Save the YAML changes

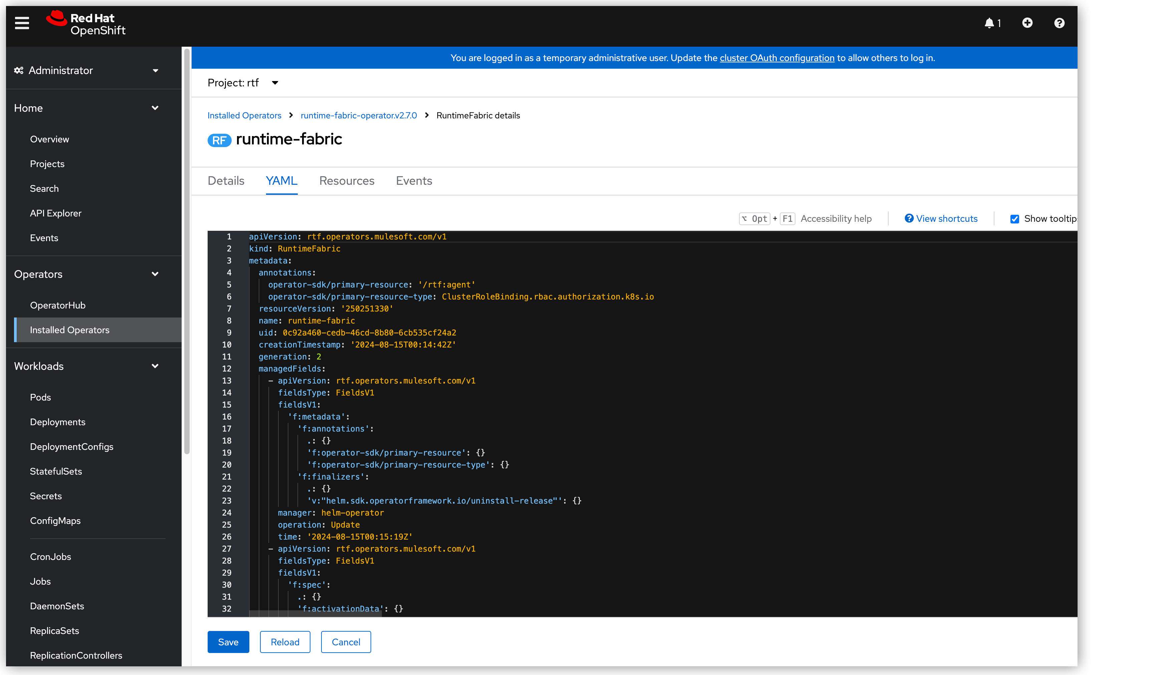point(228,642)
